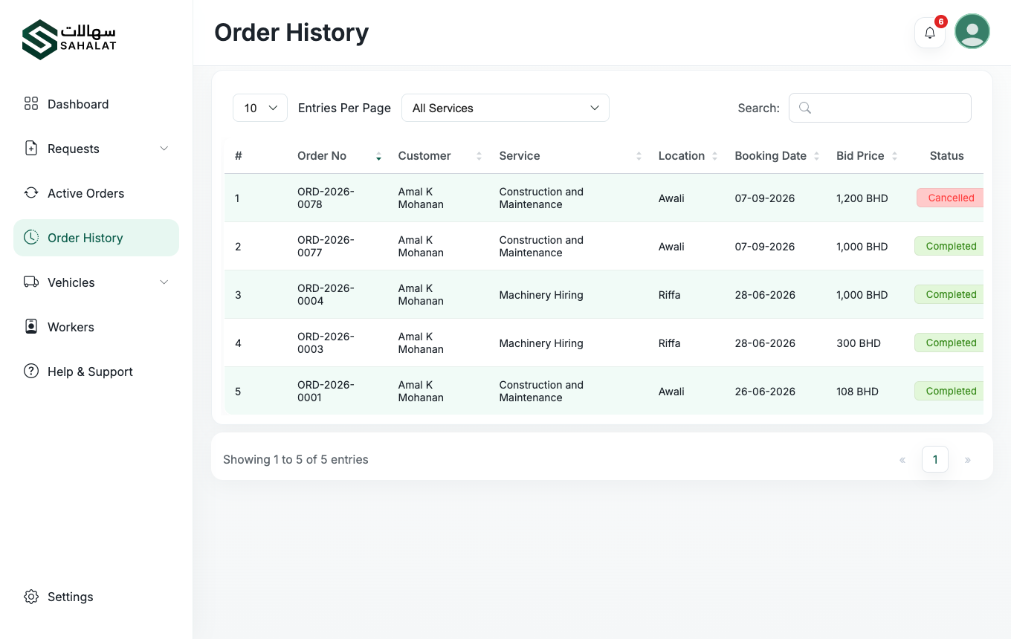Click the search magnifier icon
The height and width of the screenshot is (639, 1011).
805,108
